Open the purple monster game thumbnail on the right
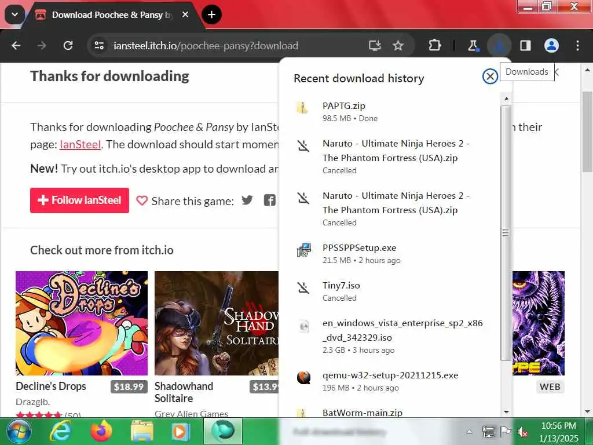 point(539,323)
